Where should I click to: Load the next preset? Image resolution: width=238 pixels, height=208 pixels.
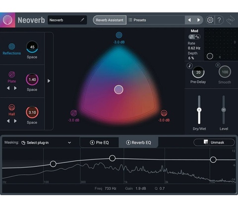(x=198, y=20)
